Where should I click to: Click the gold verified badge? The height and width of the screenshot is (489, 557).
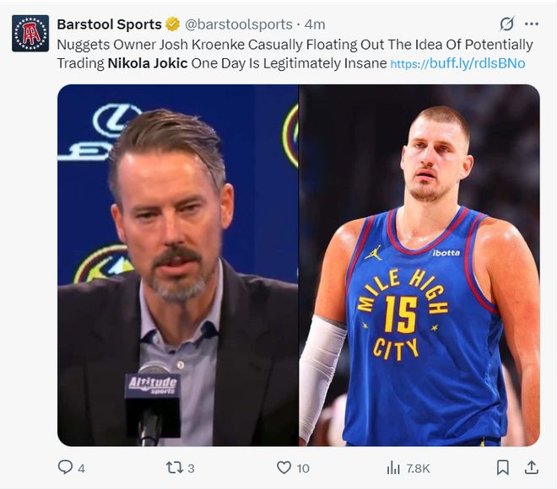click(x=170, y=24)
